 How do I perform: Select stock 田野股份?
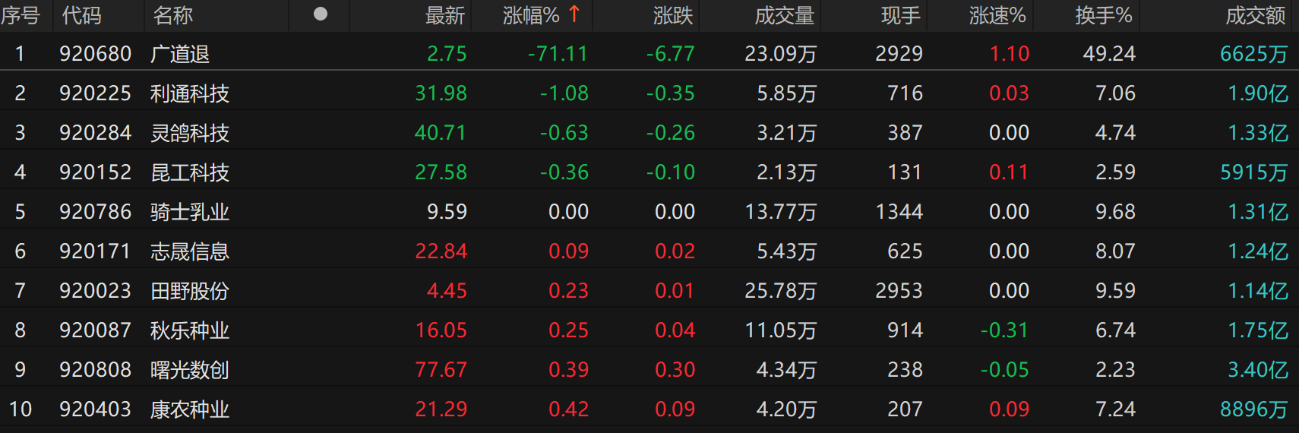(190, 291)
